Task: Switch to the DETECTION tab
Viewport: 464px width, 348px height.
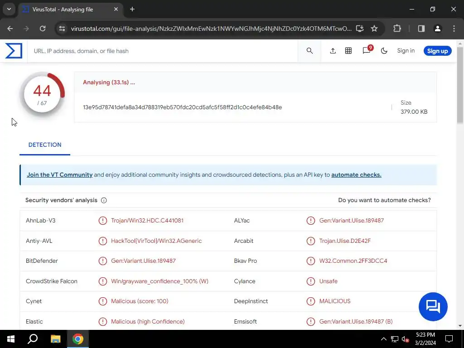Action: click(45, 145)
